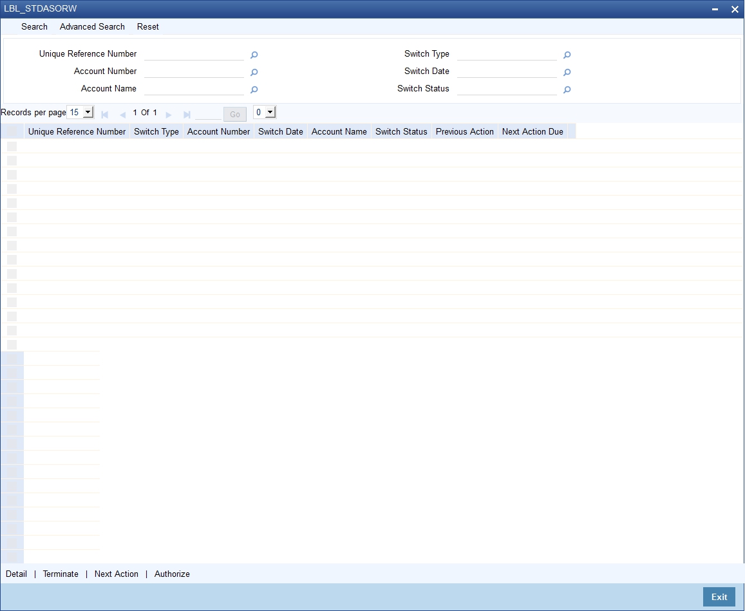745x611 pixels.
Task: Go to previous page of results
Action: tap(122, 115)
